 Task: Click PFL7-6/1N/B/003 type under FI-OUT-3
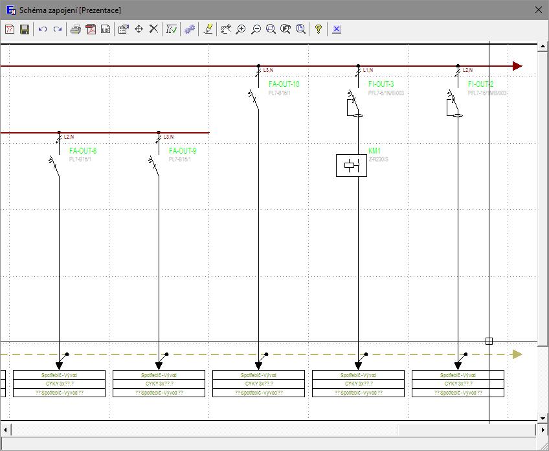(386, 93)
